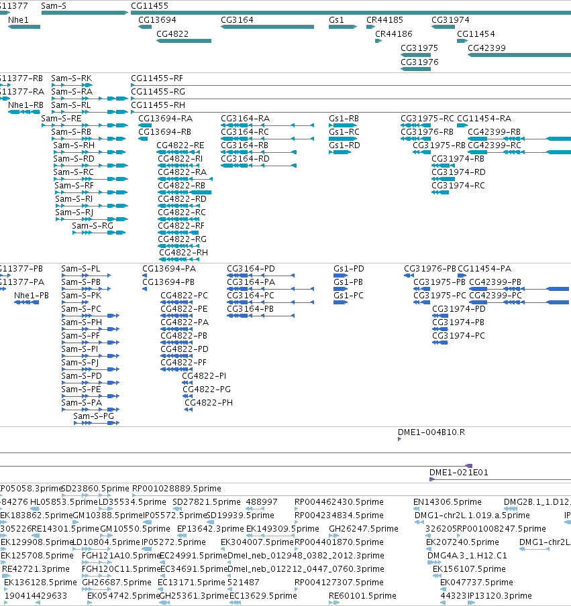Select protein CG13694-PA
The image size is (571, 606).
pos(169,269)
